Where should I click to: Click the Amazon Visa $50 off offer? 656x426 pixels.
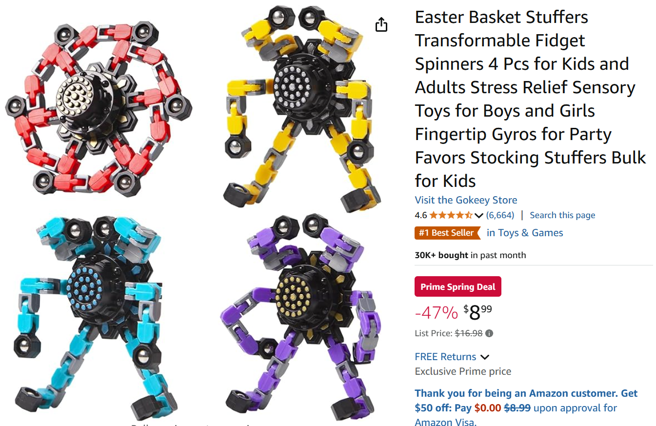tap(526, 408)
